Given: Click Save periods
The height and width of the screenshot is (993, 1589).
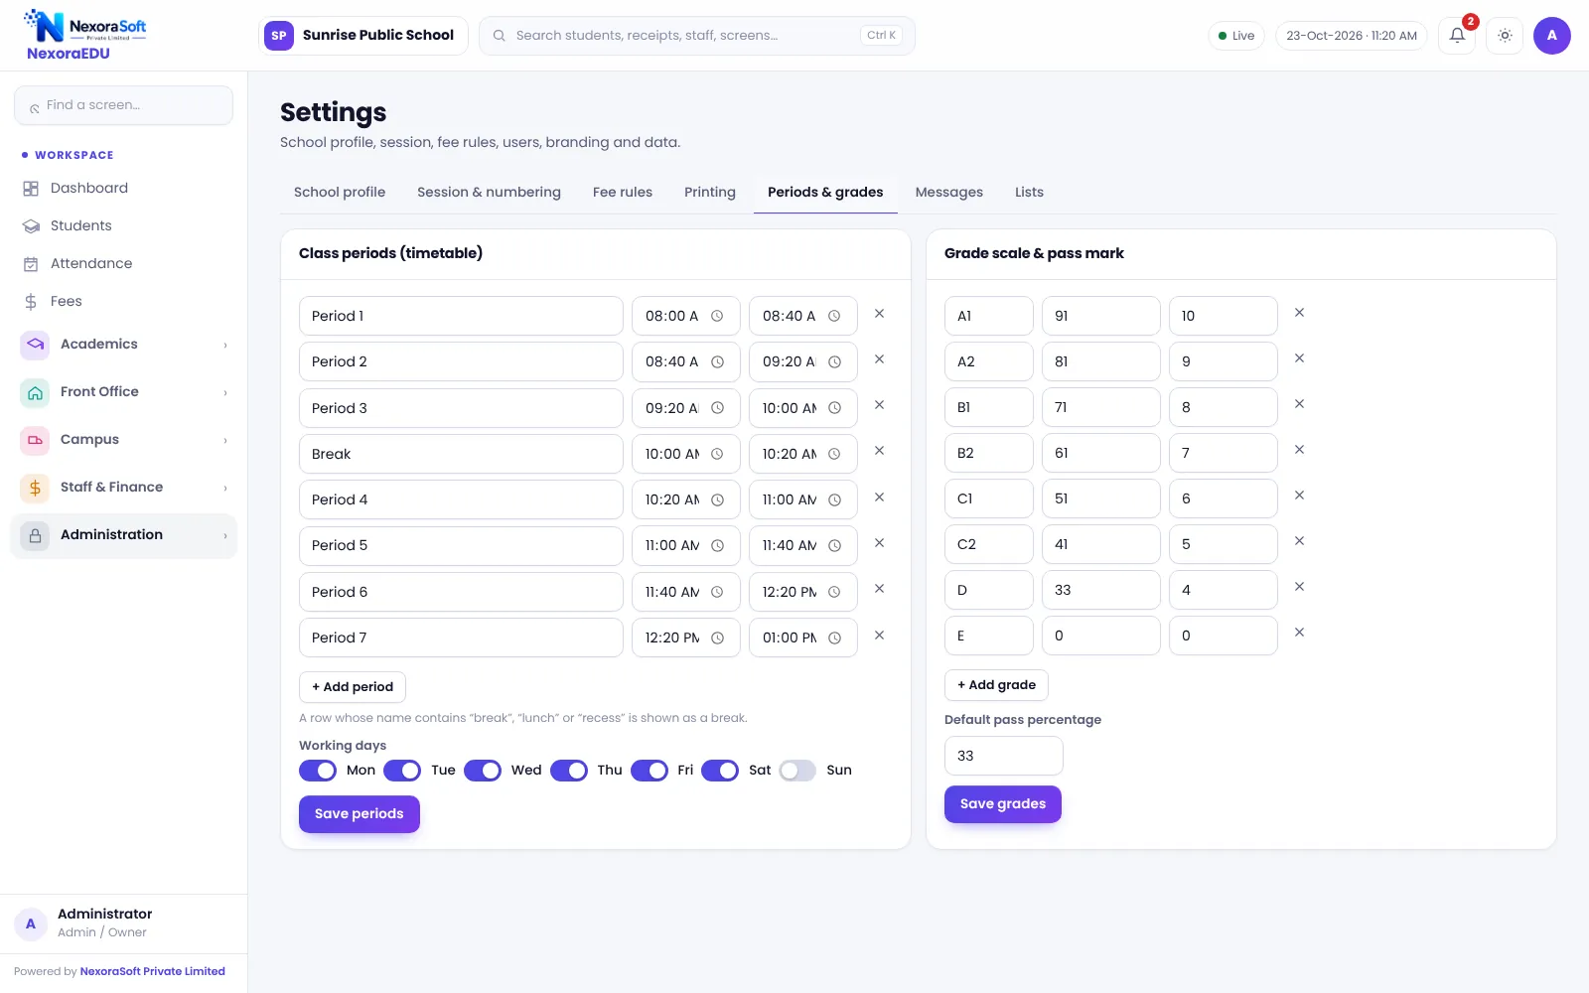Looking at the screenshot, I should [x=360, y=814].
